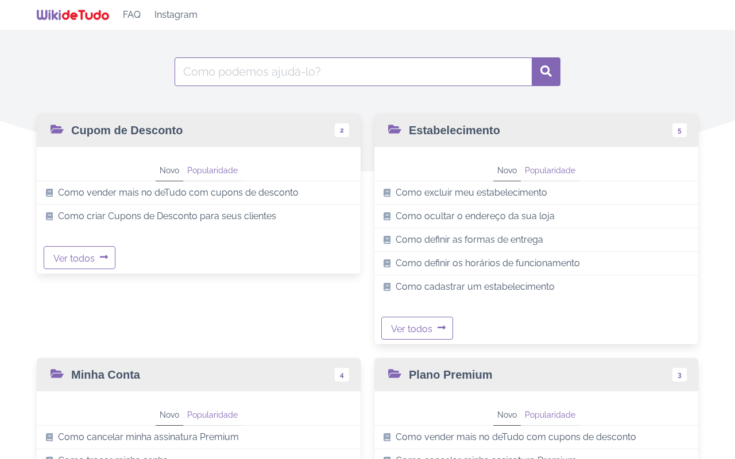Click the book icon beside "Como excluir meu estabelecimento"
Viewport: 735px width, 459px height.
tap(387, 193)
